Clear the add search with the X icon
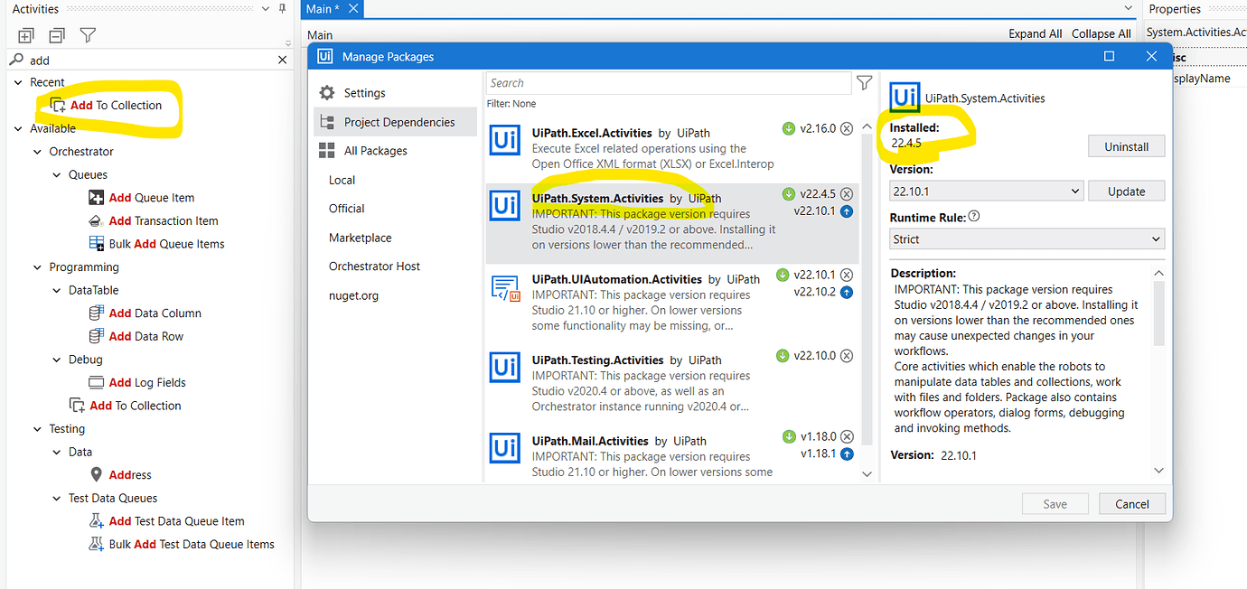Screen dimensions: 1247x589 click(281, 59)
